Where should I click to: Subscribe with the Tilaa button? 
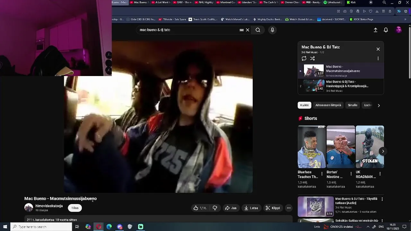click(75, 208)
